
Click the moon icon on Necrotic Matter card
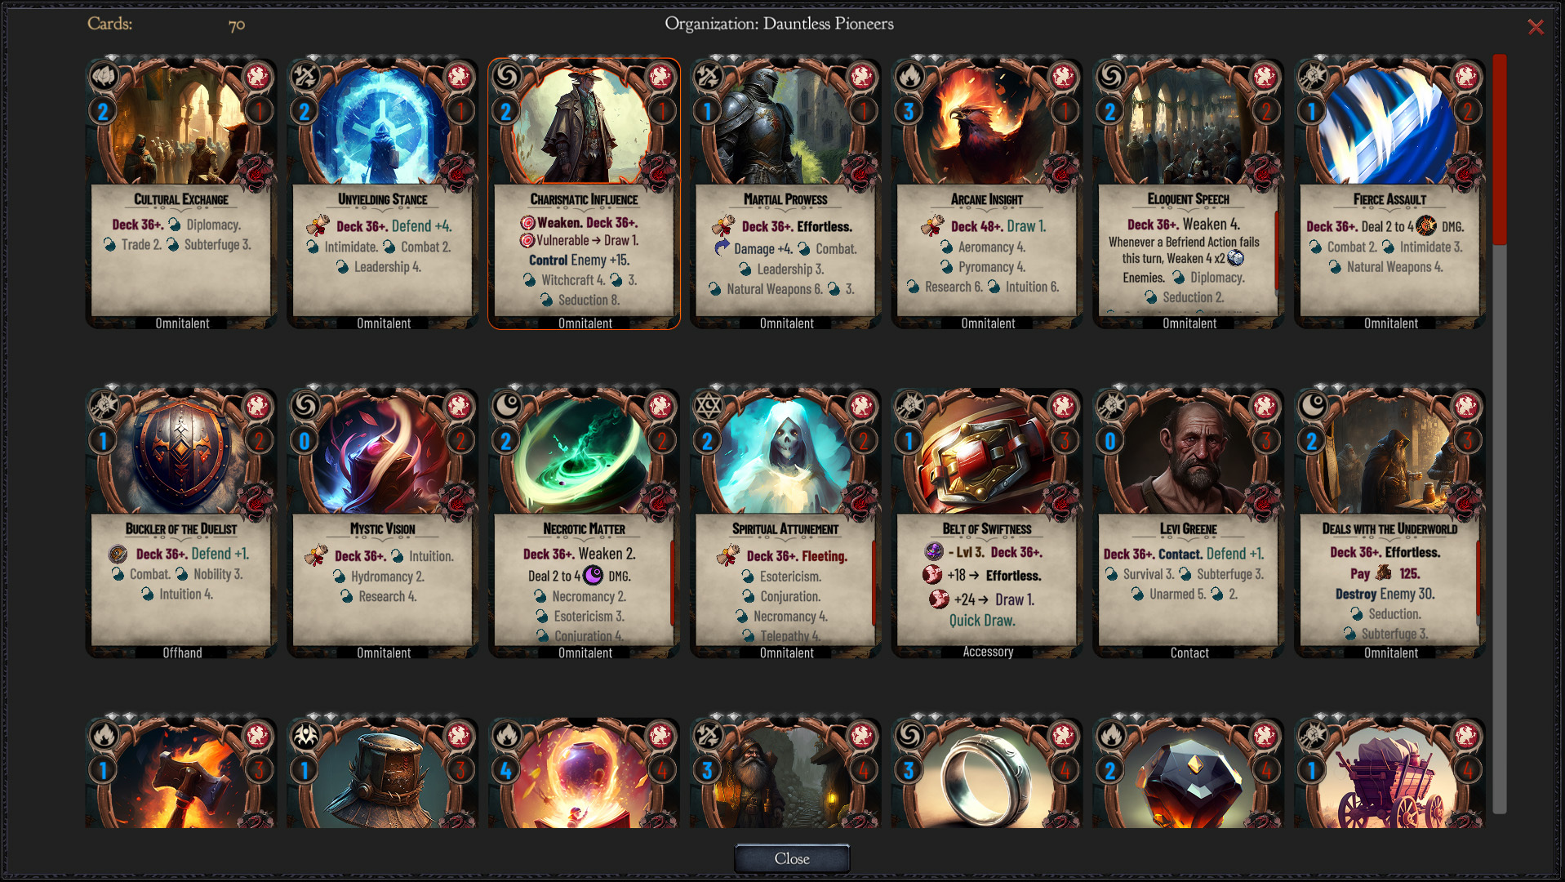tap(507, 405)
